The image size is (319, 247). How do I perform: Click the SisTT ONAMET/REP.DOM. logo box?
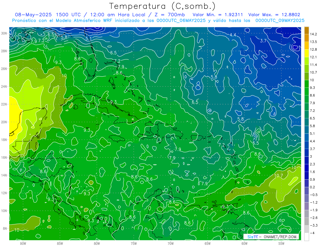[271, 237]
